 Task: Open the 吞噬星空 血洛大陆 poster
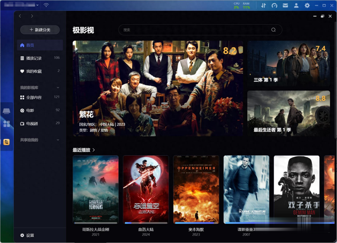click(x=146, y=189)
